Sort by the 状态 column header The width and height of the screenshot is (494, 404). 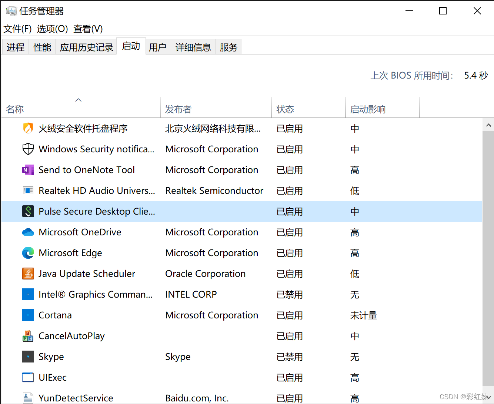(308, 107)
